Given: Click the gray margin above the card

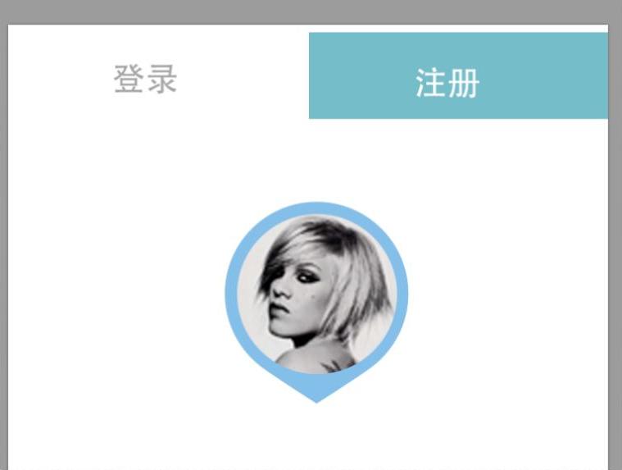Looking at the screenshot, I should pyautogui.click(x=311, y=12).
